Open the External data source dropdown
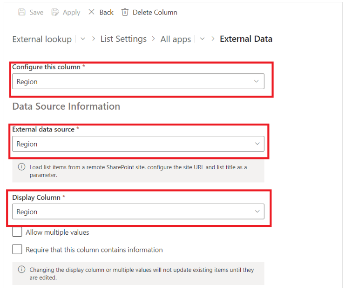The width and height of the screenshot is (345, 291). click(138, 144)
